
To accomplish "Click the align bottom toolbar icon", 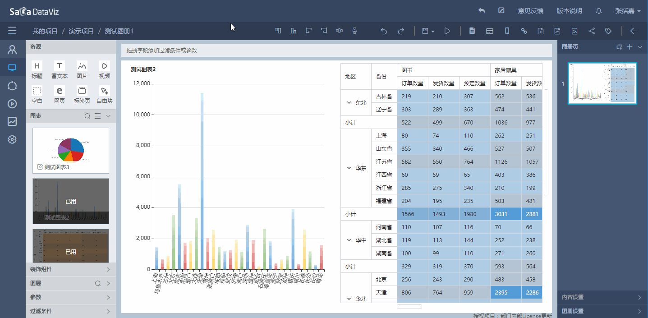I will (294, 31).
